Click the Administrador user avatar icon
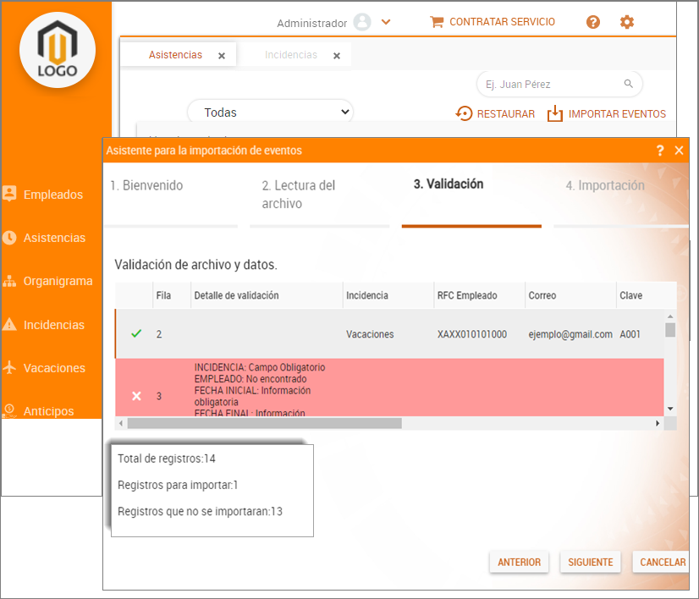The width and height of the screenshot is (699, 599). point(362,23)
